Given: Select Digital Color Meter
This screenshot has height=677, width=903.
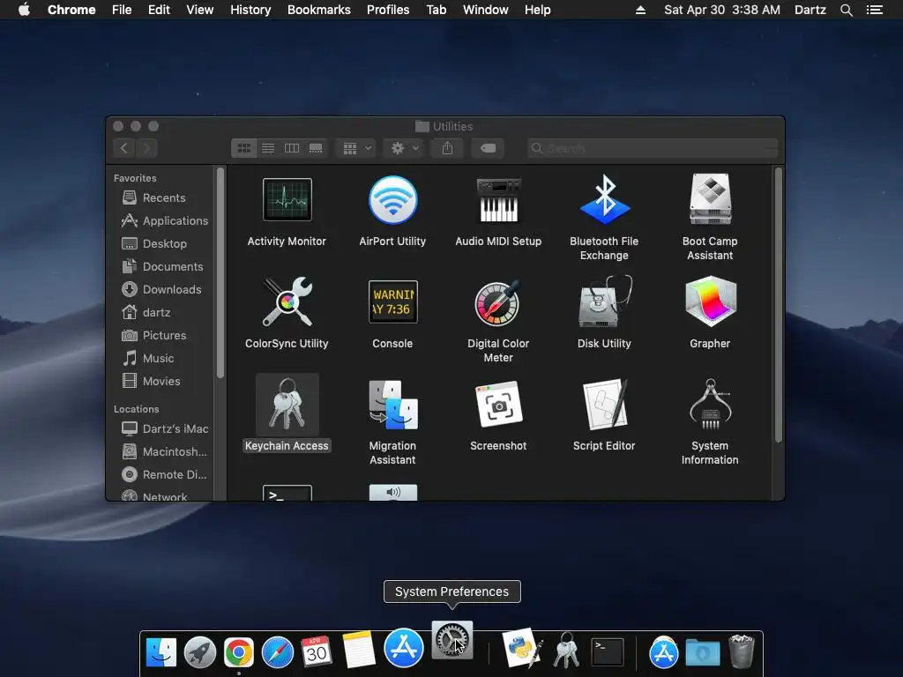Looking at the screenshot, I should [498, 303].
